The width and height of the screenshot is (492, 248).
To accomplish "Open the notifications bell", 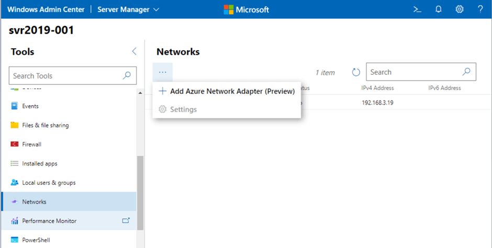I will (x=439, y=9).
